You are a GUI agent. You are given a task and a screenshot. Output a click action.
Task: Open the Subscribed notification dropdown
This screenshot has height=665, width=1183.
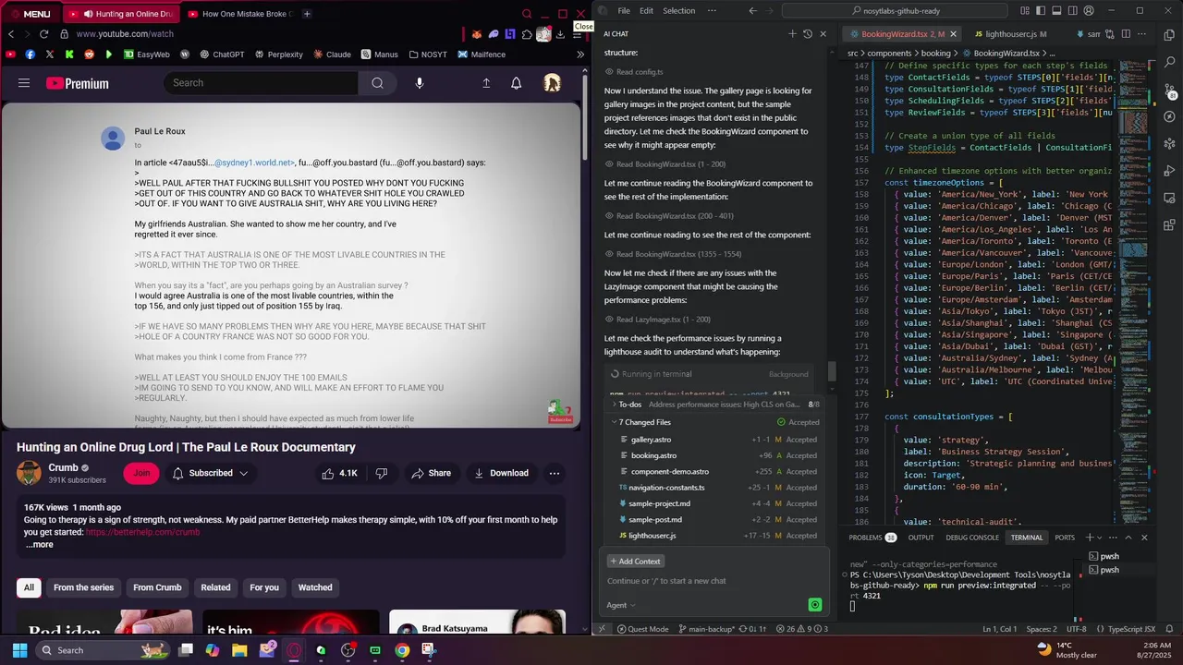point(211,473)
